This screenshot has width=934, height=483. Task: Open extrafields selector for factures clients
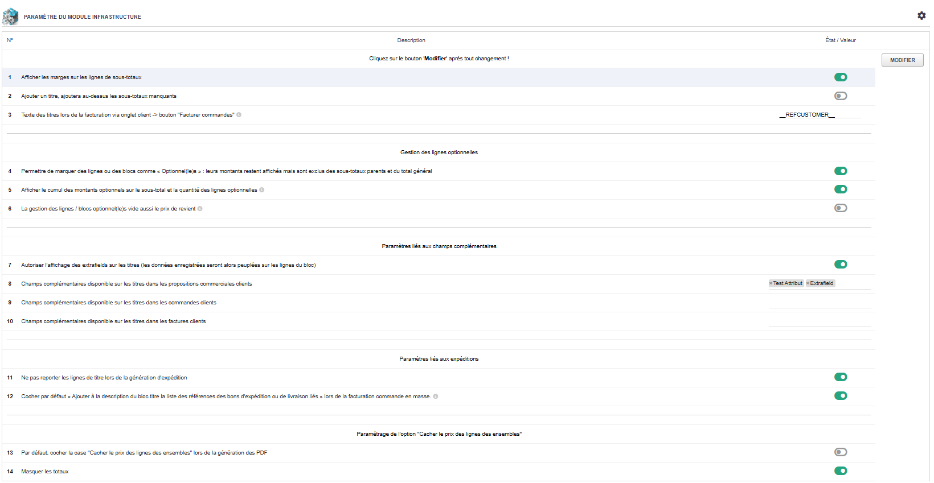[820, 321]
